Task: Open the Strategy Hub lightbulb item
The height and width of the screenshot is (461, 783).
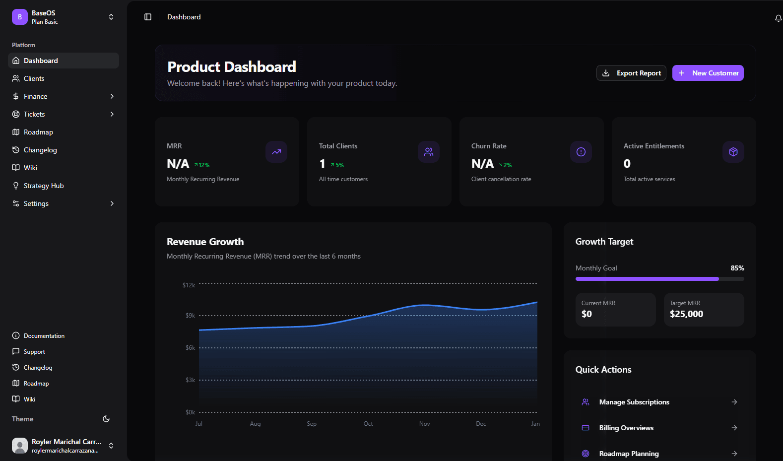Action: [x=44, y=186]
